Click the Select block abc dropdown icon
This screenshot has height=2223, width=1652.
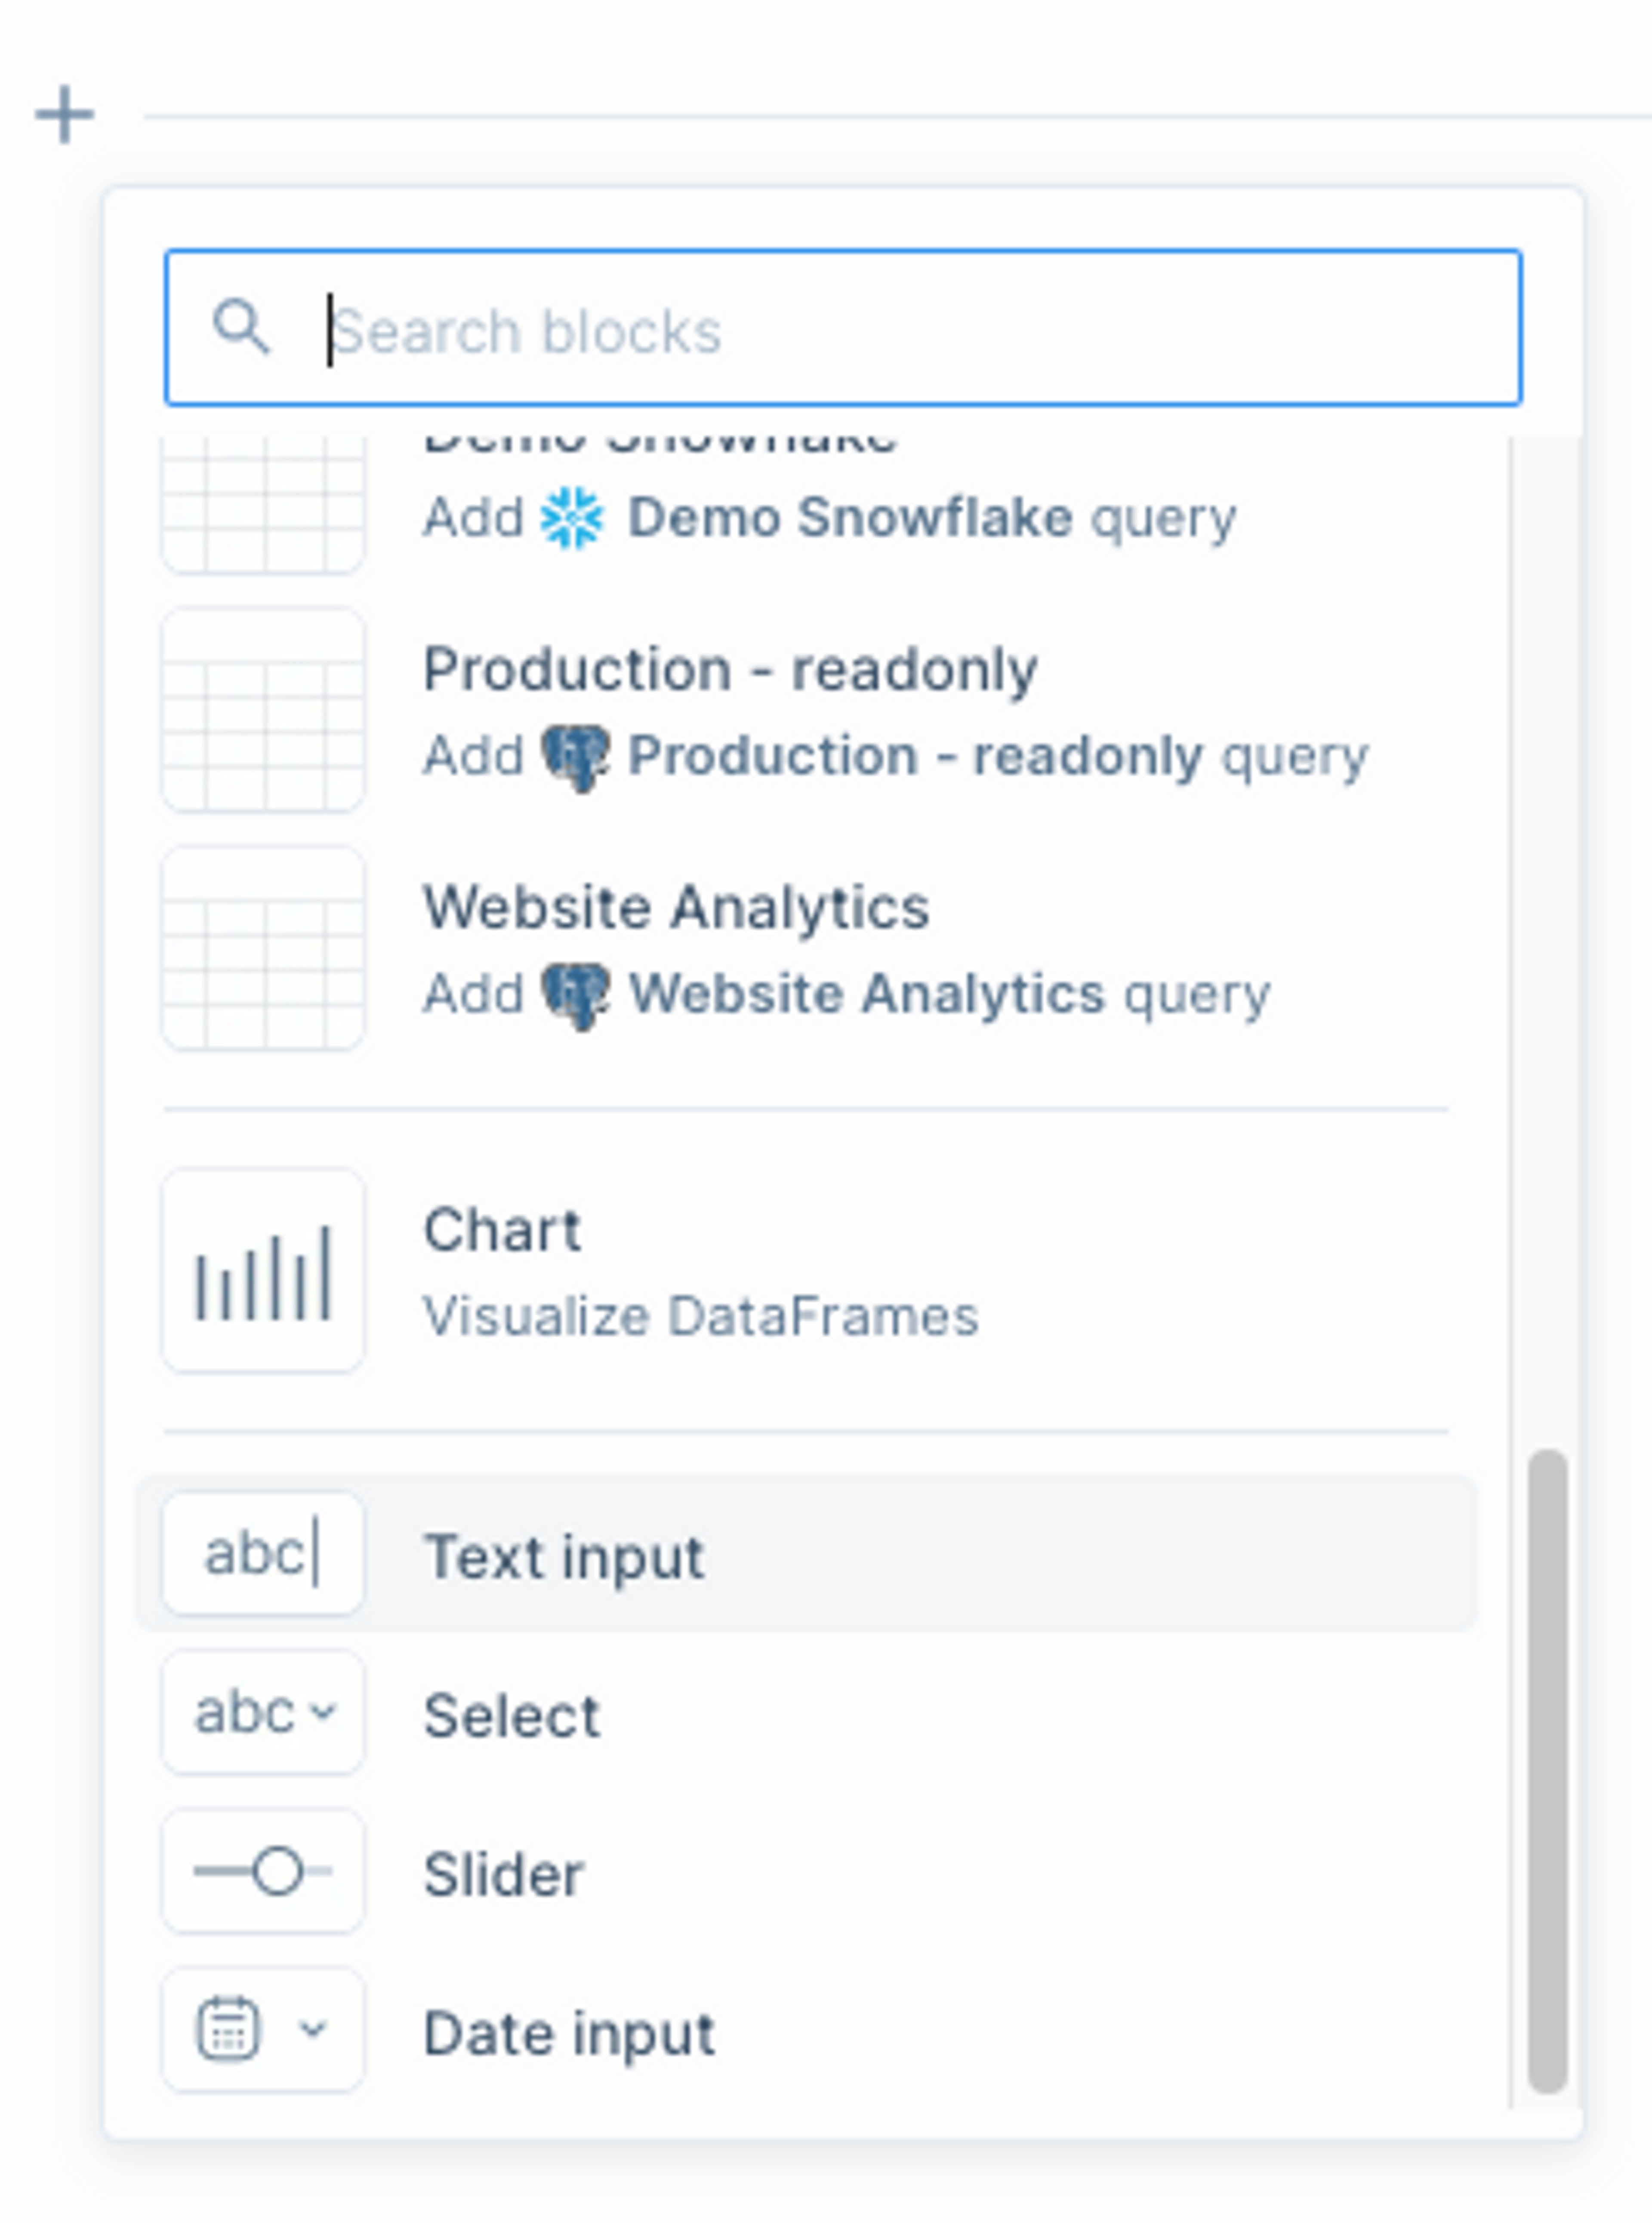click(x=263, y=1713)
